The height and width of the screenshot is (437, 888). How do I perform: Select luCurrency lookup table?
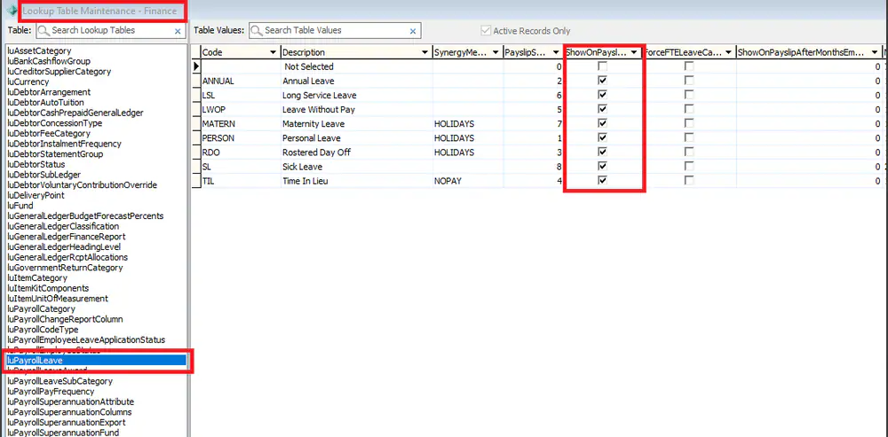(x=28, y=82)
